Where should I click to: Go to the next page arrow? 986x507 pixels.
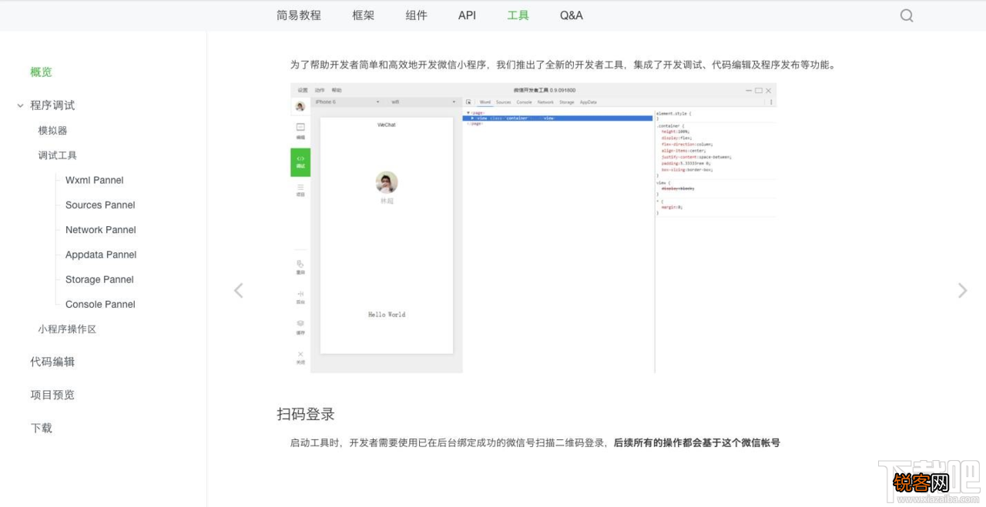pos(962,290)
